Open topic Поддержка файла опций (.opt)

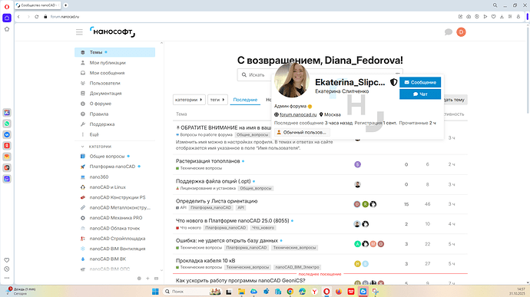tap(213, 181)
